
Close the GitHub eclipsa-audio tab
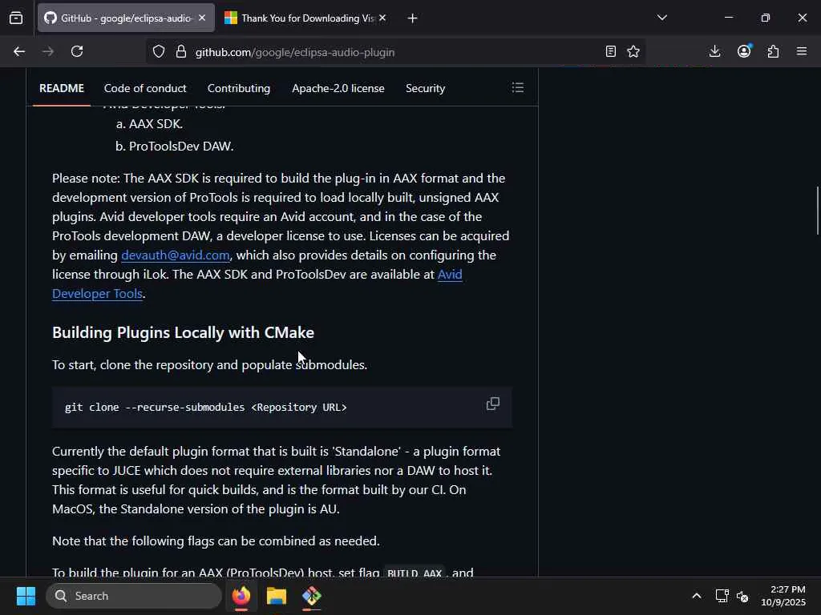tap(202, 18)
